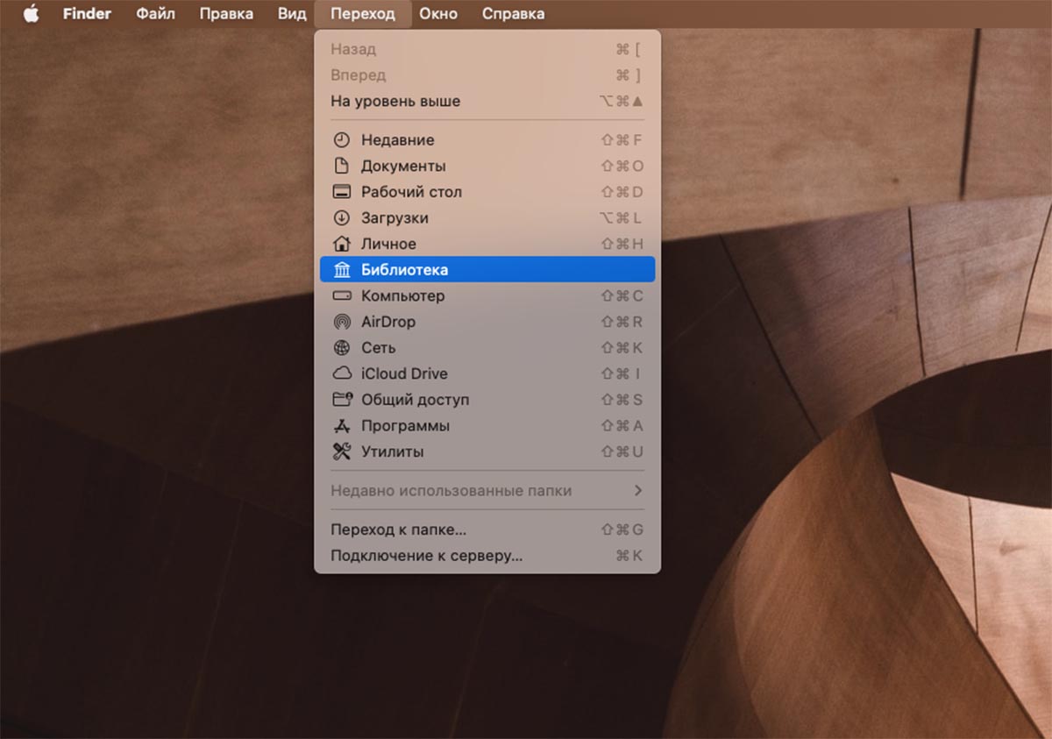Select Переход к папке… menu entry
Screen dimensions: 1052x739
pyautogui.click(x=398, y=529)
